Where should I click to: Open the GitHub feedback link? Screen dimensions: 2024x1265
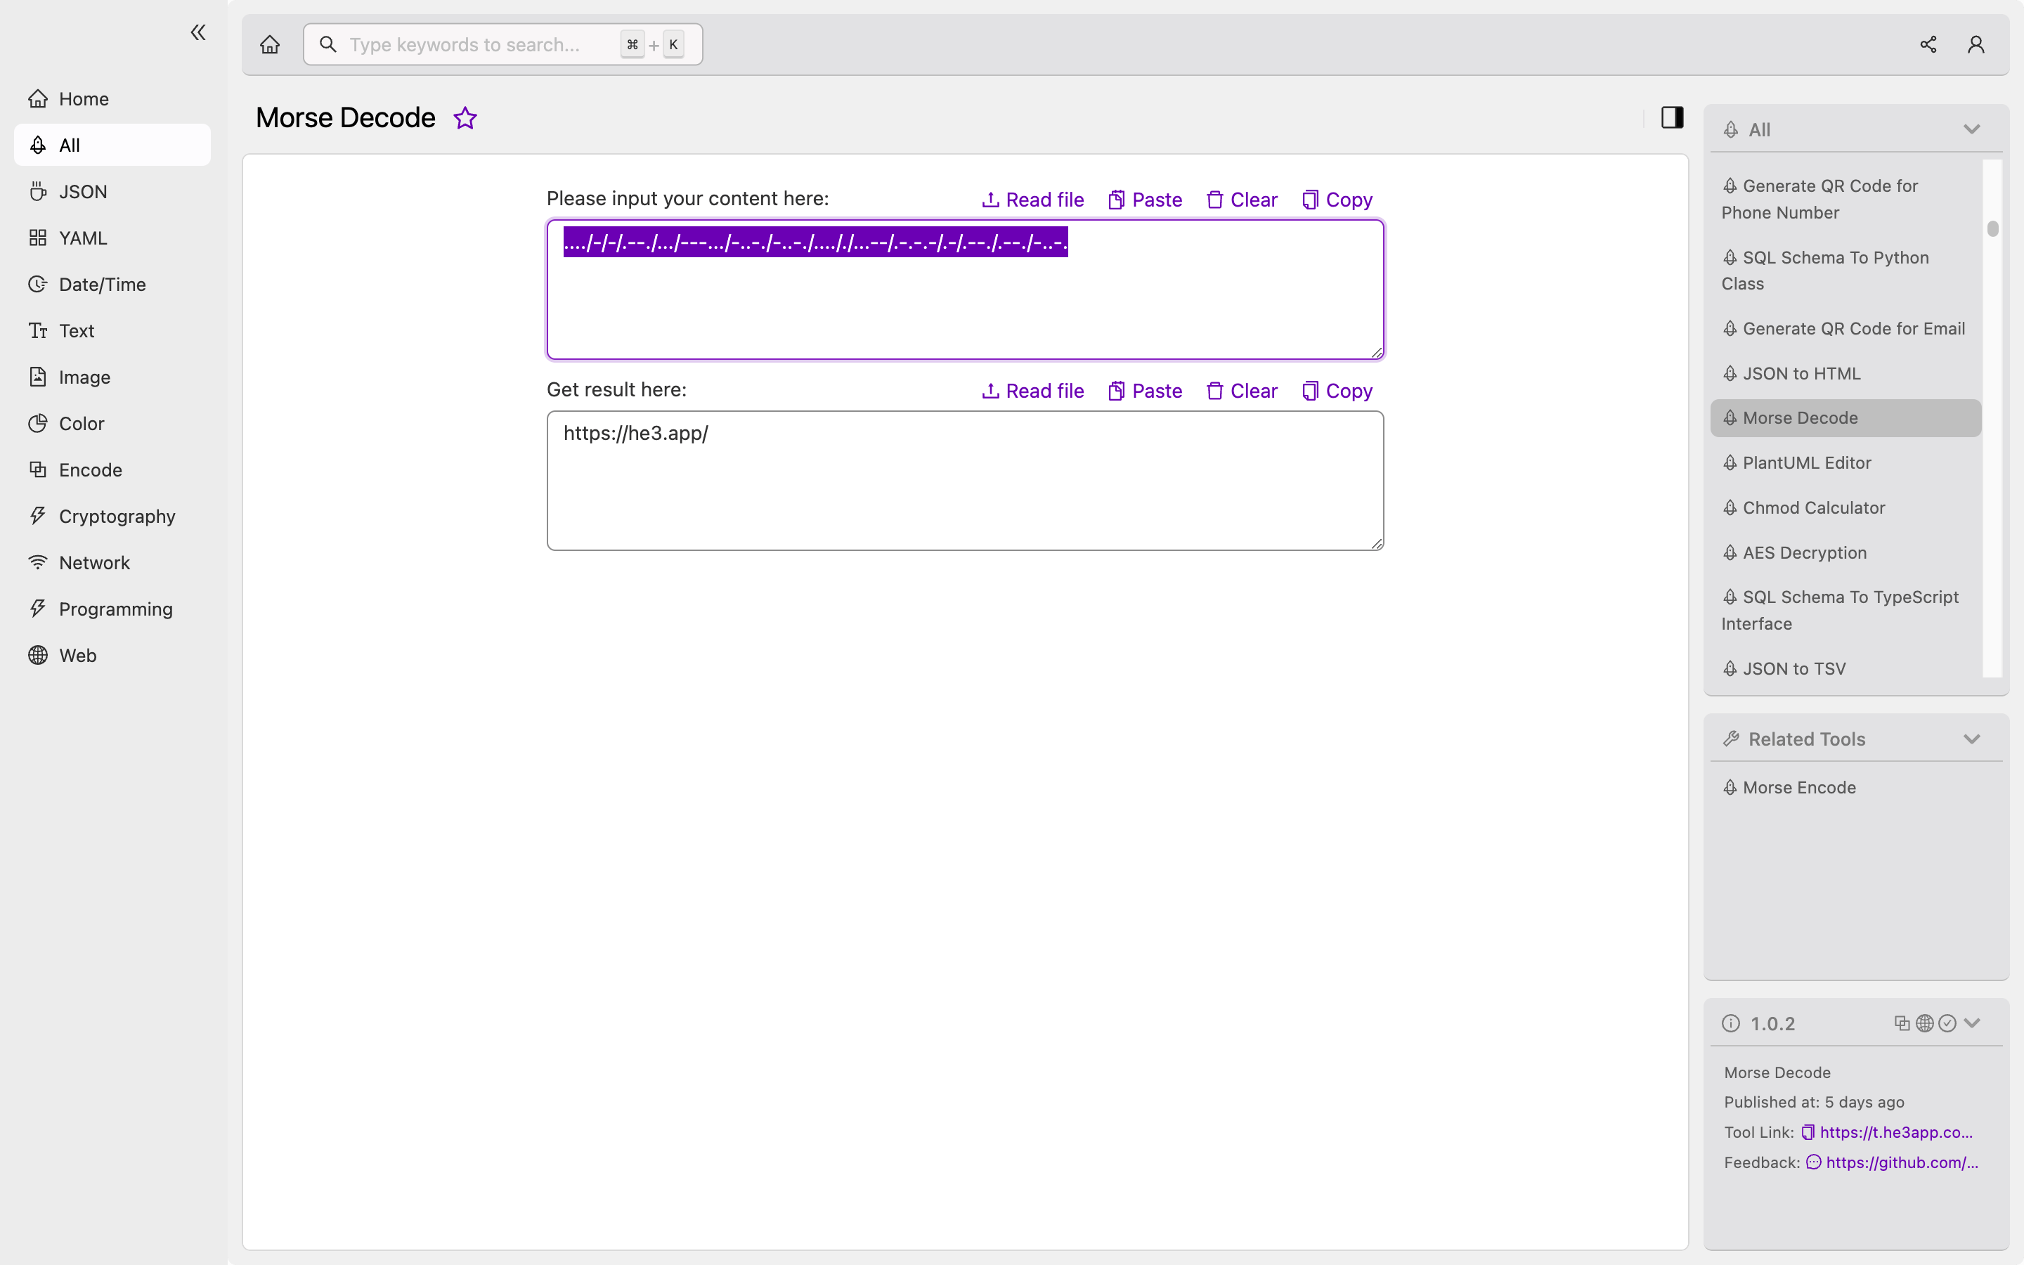point(1901,1162)
